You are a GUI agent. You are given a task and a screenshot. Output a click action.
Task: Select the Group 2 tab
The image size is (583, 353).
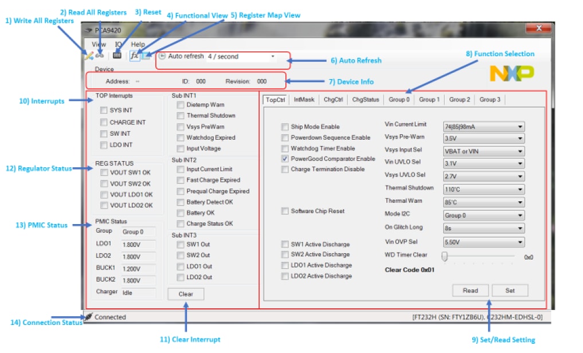pyautogui.click(x=459, y=100)
